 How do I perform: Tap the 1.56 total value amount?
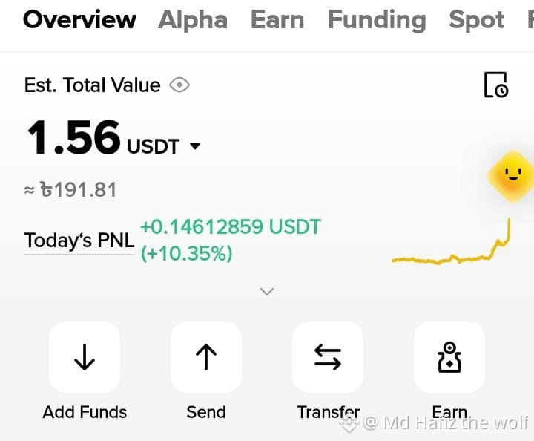(x=73, y=137)
